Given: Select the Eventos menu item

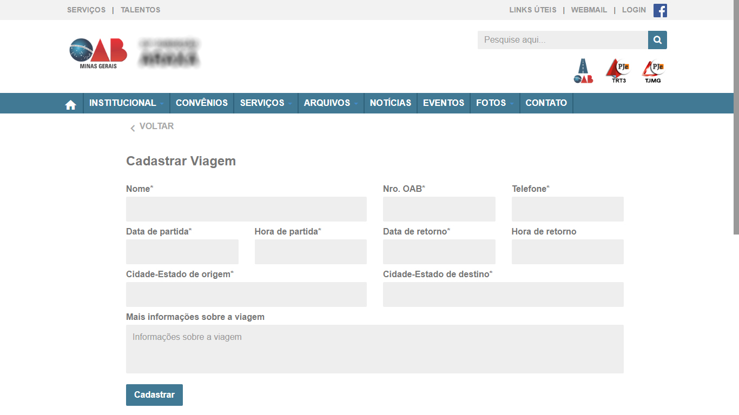Looking at the screenshot, I should click(444, 103).
